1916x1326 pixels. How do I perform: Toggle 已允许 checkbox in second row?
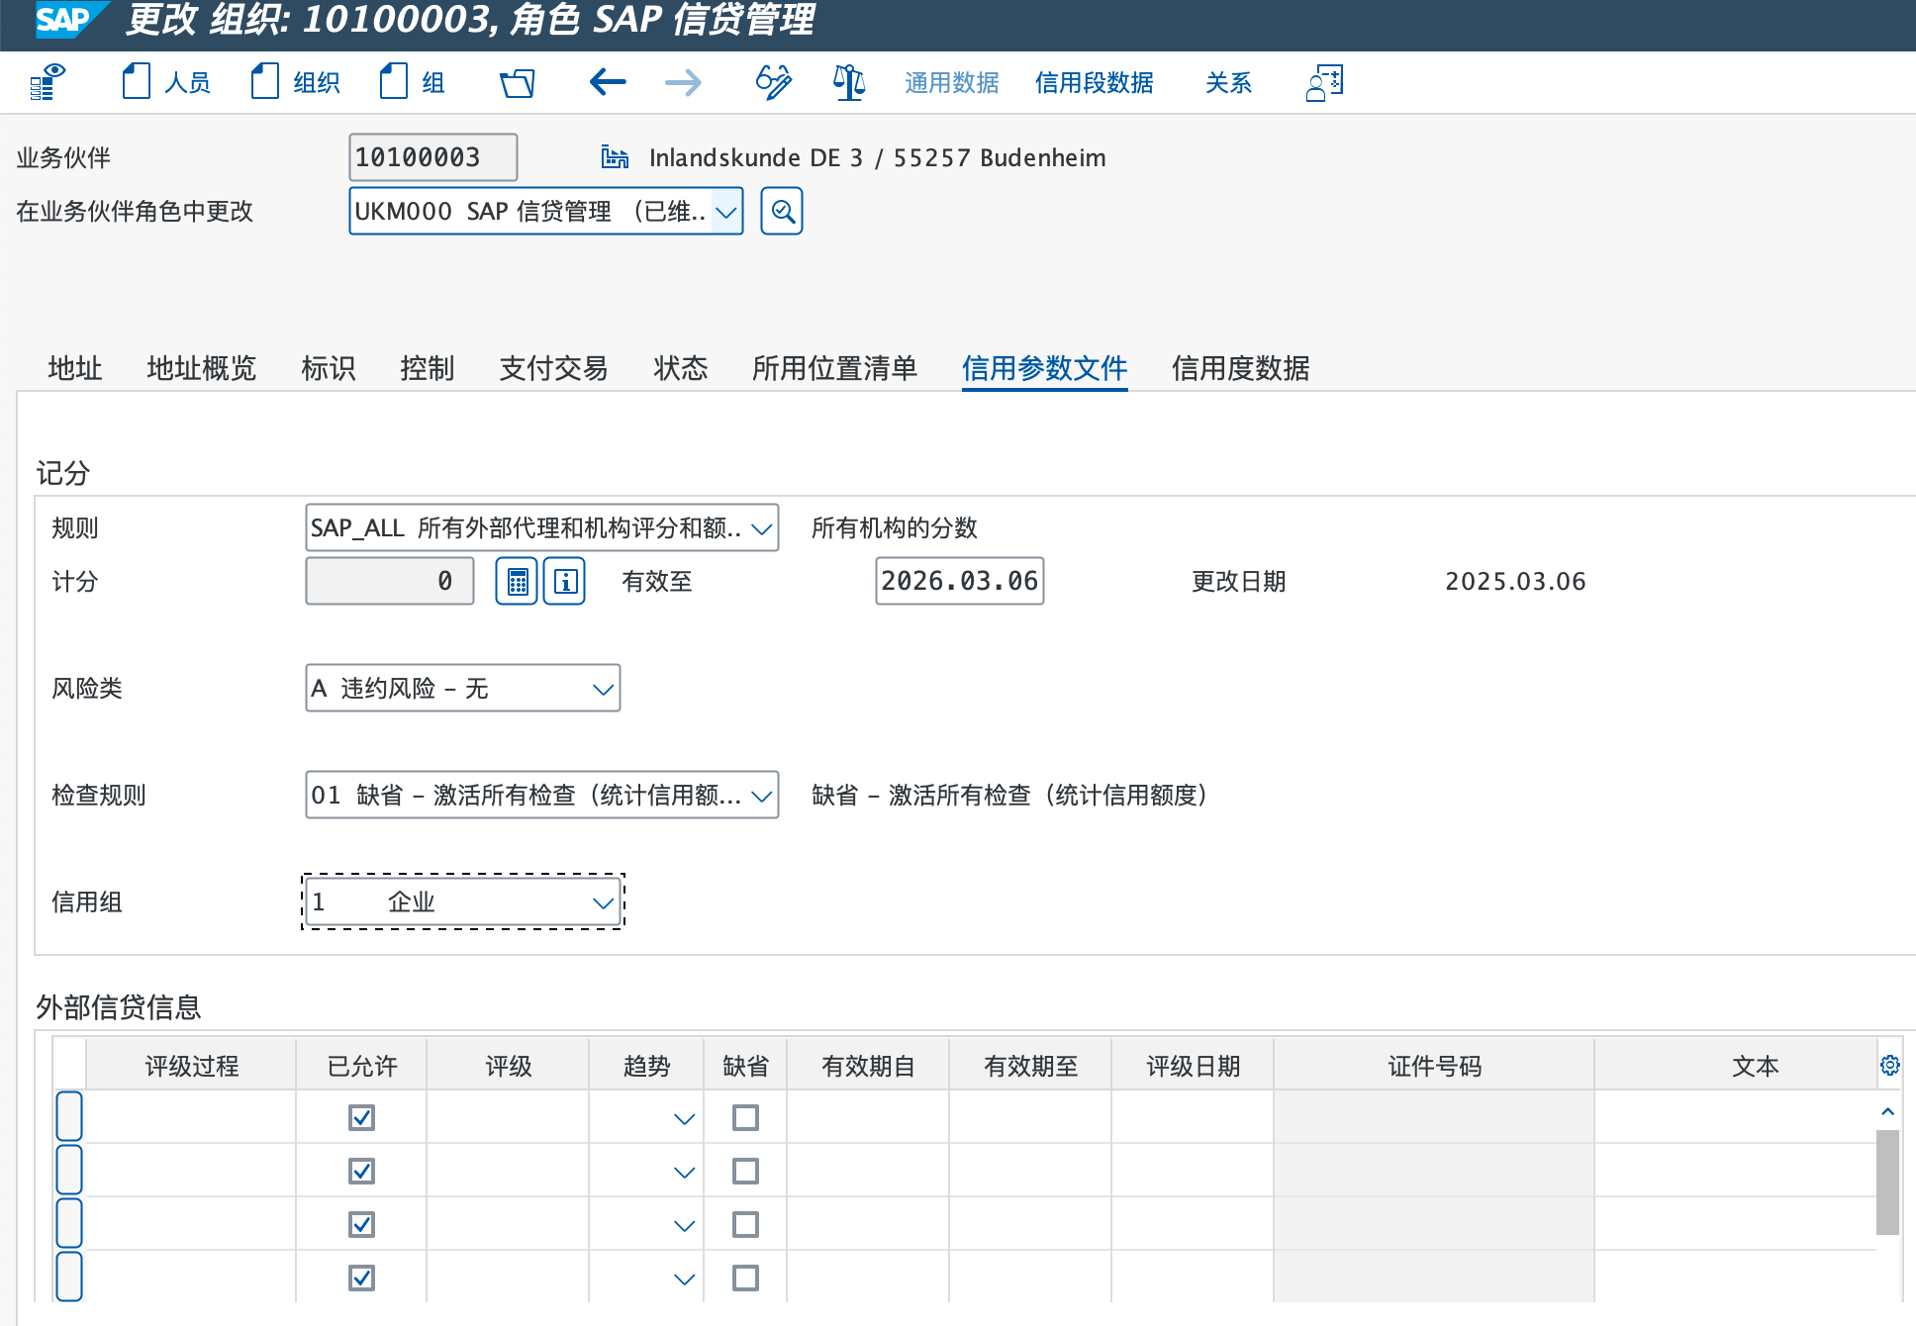coord(362,1171)
